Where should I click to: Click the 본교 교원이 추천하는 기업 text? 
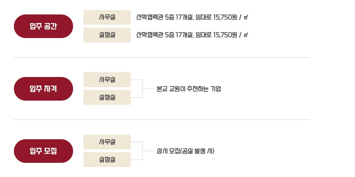click(x=189, y=89)
